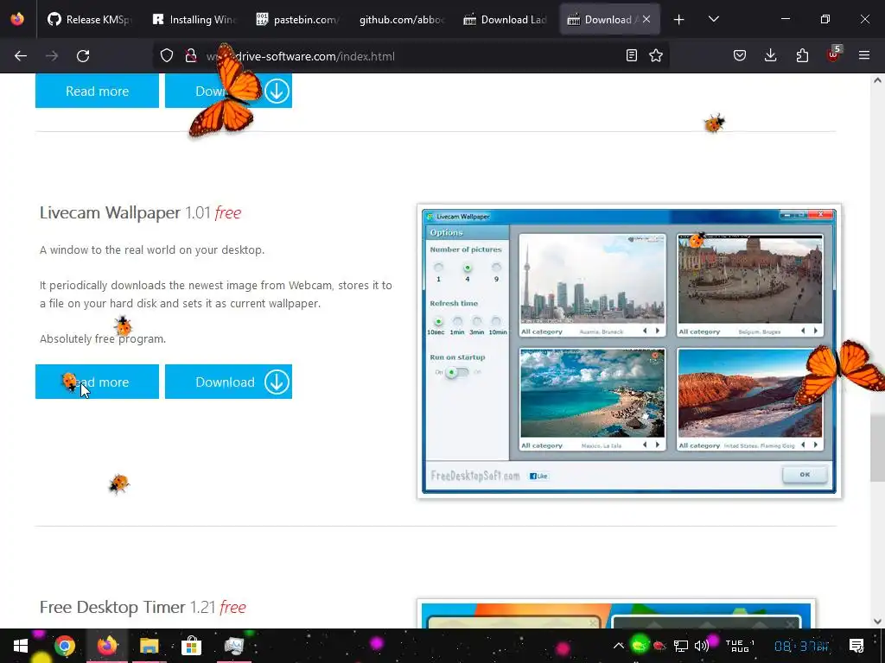Open the Windows Start menu
Image resolution: width=885 pixels, height=663 pixels.
click(21, 646)
